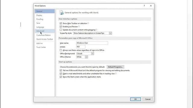Open Quick Access Toolbar settings

click(45, 39)
